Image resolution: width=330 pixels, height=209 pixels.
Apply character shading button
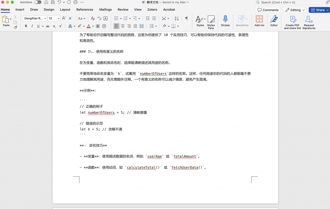tap(98, 26)
